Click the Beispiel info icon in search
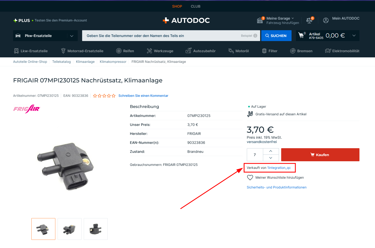The image size is (375, 248). coord(255,36)
